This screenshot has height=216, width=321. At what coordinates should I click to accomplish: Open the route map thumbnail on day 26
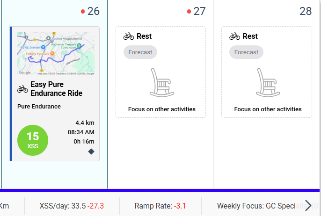coord(56,53)
